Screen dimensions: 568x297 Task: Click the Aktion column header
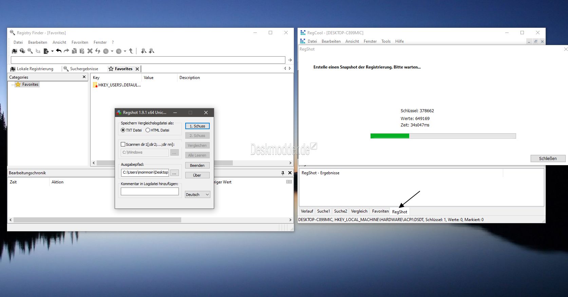click(57, 182)
